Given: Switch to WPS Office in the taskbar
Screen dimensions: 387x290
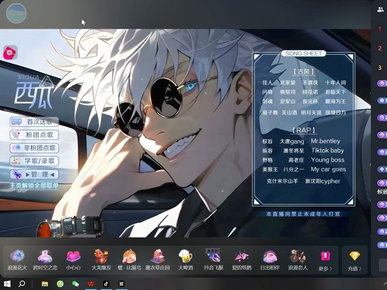Looking at the screenshot, I should pos(91,284).
